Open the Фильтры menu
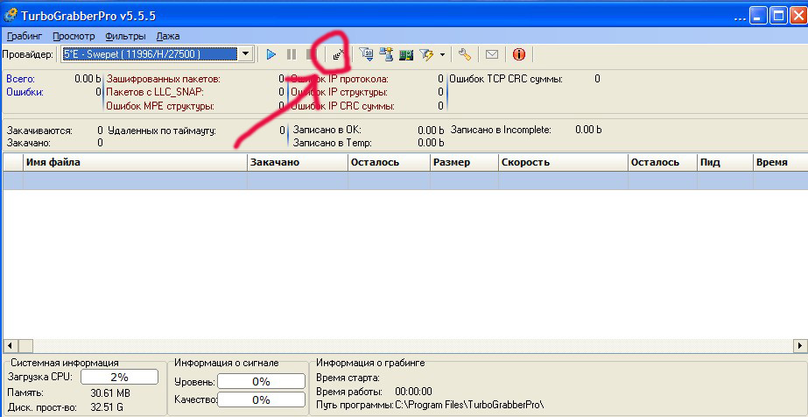This screenshot has width=808, height=417. [125, 36]
